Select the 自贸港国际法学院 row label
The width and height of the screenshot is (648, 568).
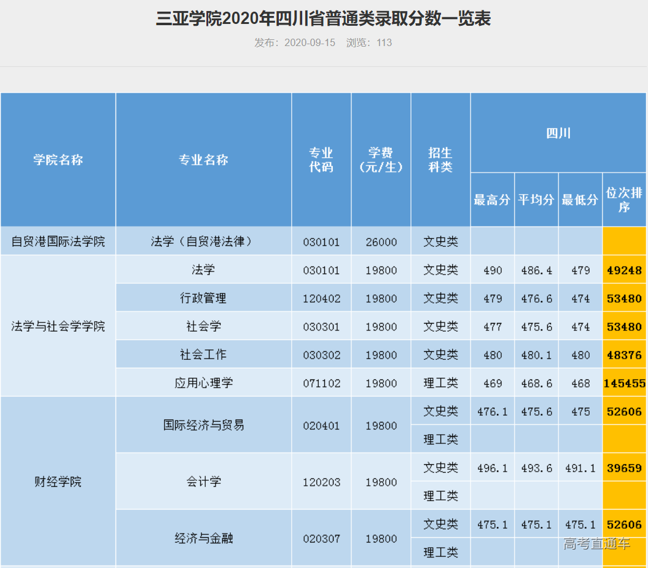(57, 241)
